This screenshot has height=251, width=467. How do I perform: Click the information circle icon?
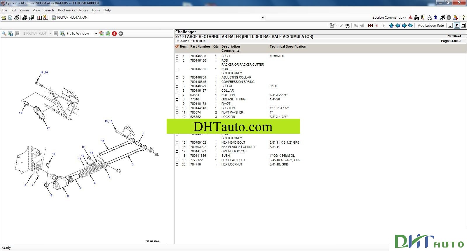click(449, 18)
